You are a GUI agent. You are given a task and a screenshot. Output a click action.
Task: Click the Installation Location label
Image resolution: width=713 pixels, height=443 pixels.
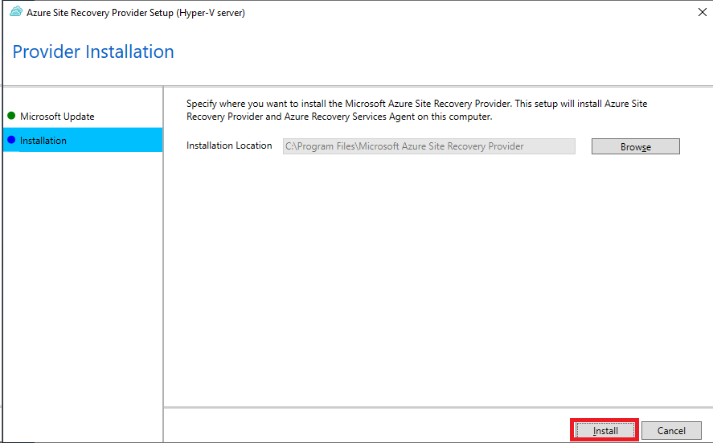(x=229, y=146)
